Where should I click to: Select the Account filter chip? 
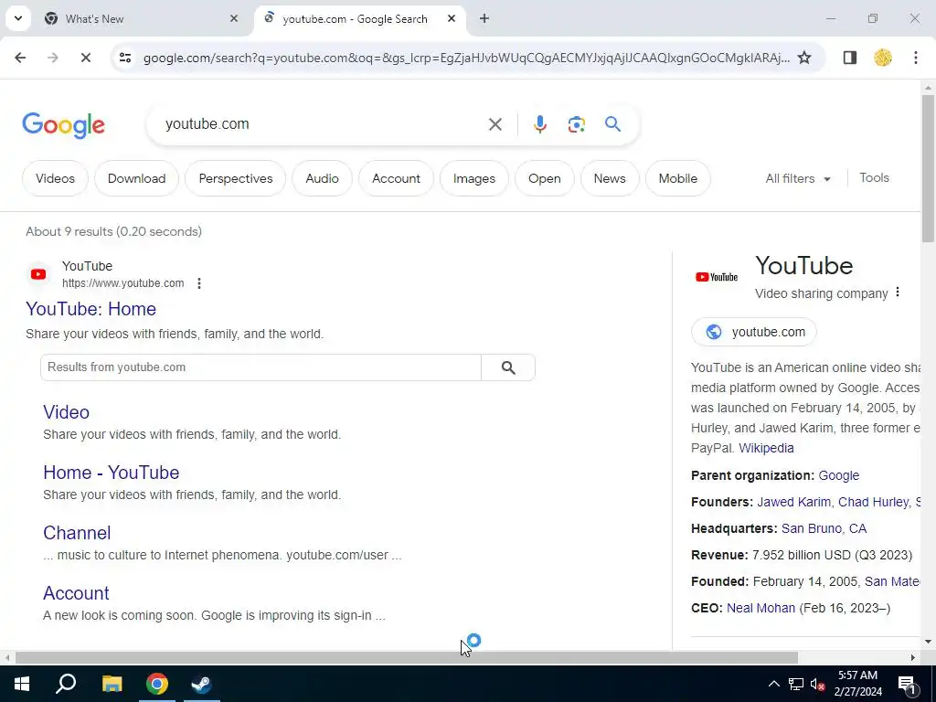pos(397,178)
